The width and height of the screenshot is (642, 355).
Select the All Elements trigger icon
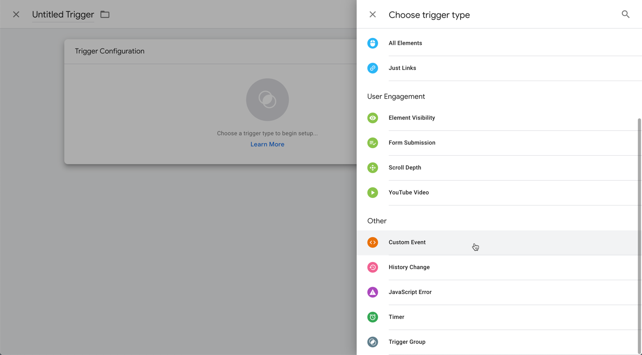pos(373,43)
